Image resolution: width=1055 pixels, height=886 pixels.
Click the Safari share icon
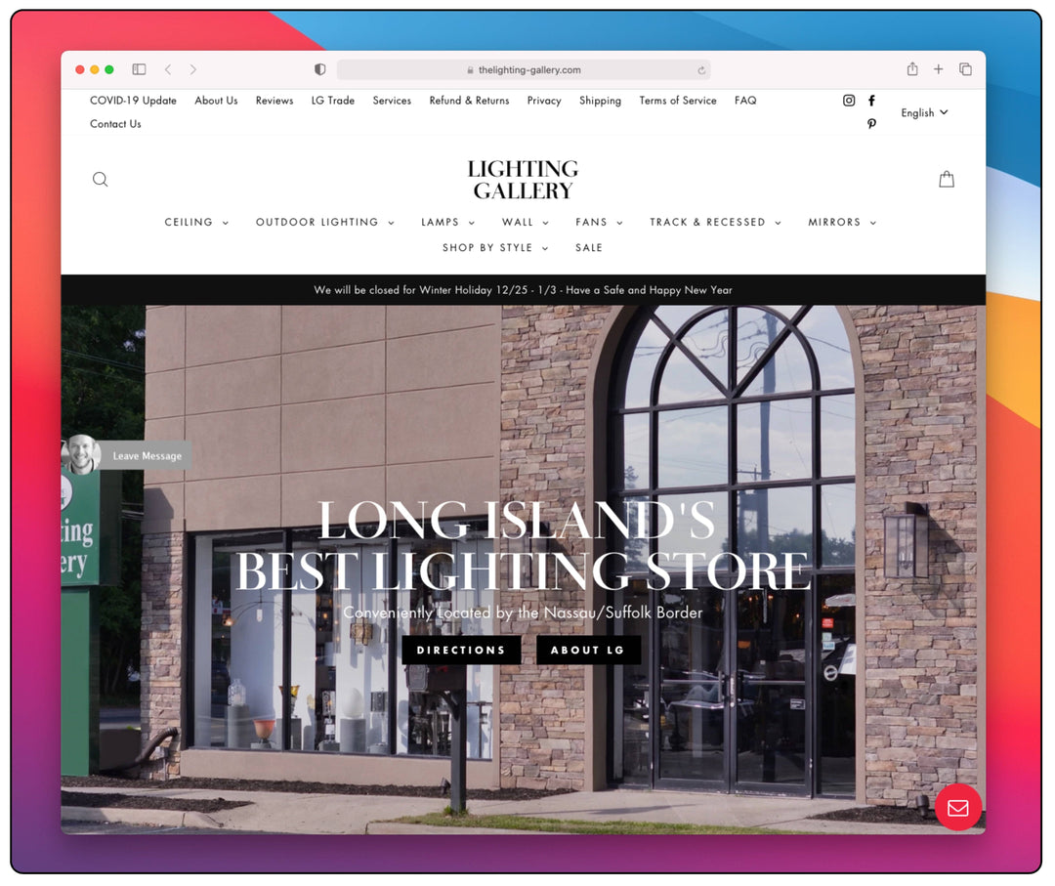(x=911, y=69)
